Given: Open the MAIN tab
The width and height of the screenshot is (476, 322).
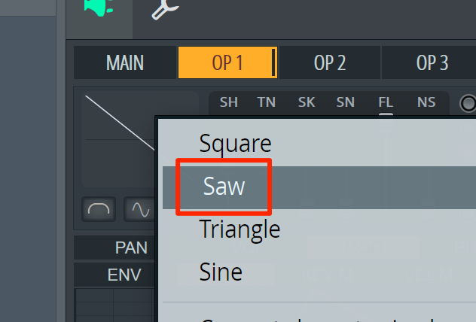Looking at the screenshot, I should click(125, 62).
